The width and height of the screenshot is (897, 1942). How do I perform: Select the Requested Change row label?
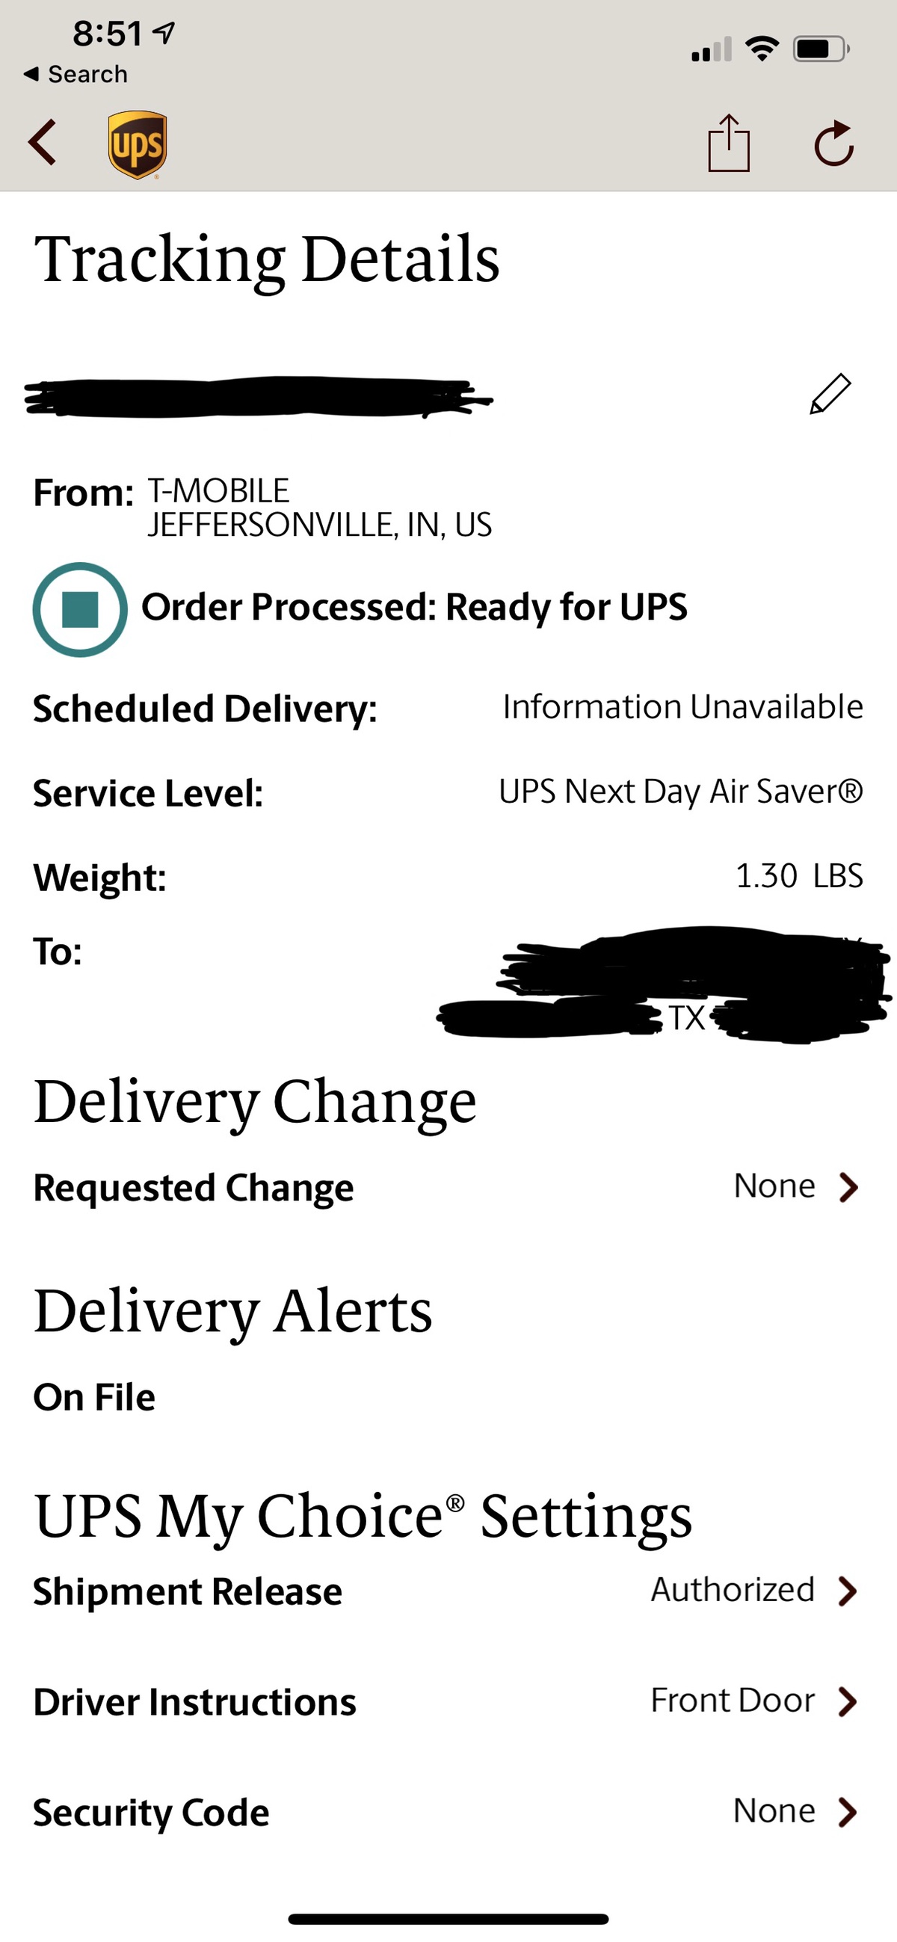pos(194,1188)
